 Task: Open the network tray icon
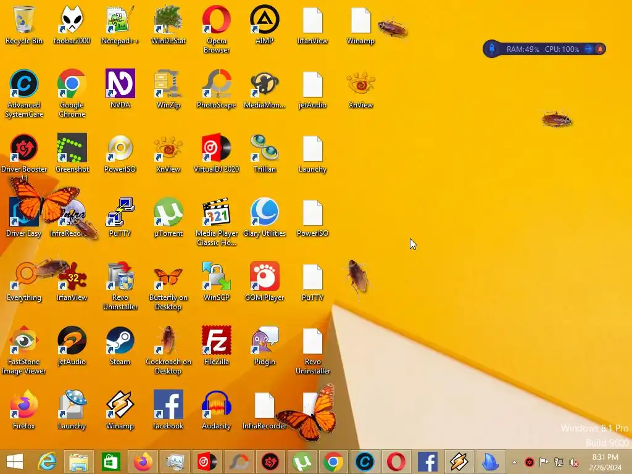[x=559, y=462]
